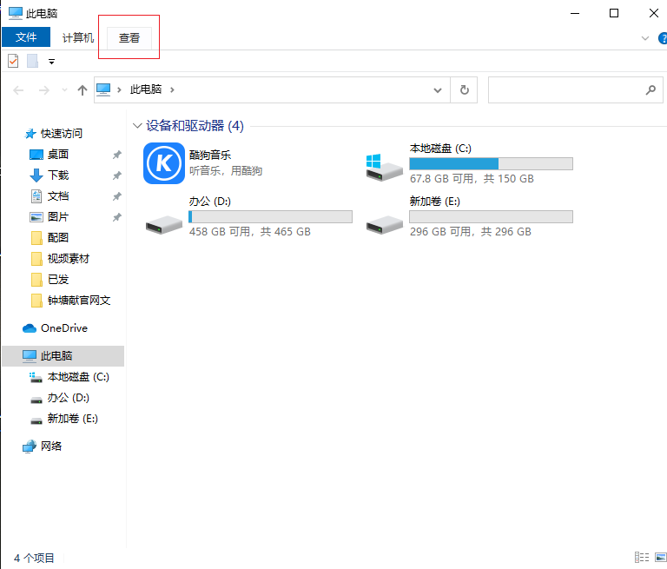Click the refresh button beside address bar
Screen dimensions: 667x569
(465, 89)
